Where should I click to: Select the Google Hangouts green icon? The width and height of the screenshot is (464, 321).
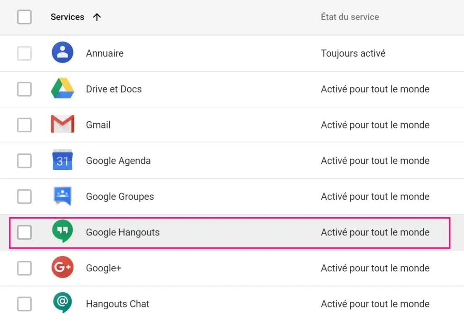[x=63, y=231]
